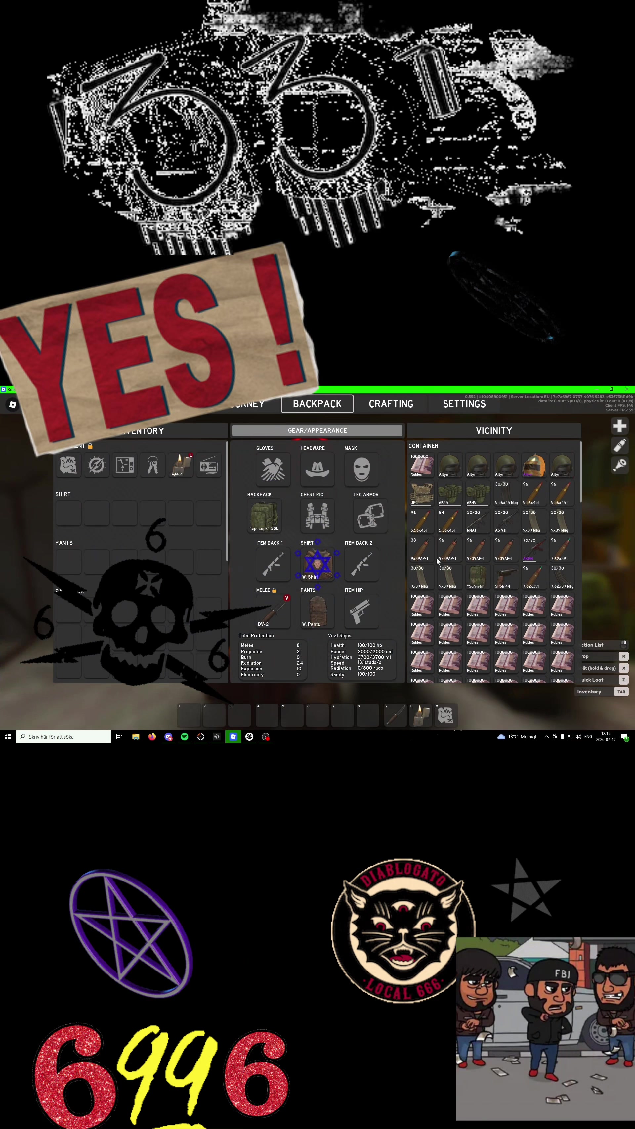Click the Drop R key button
The image size is (635, 1129).
(624, 656)
